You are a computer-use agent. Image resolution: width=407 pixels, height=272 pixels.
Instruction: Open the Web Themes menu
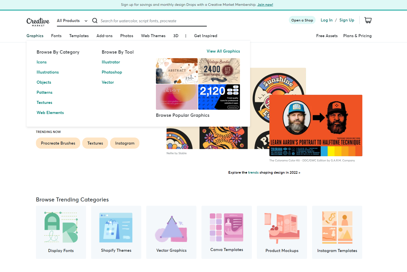click(153, 36)
